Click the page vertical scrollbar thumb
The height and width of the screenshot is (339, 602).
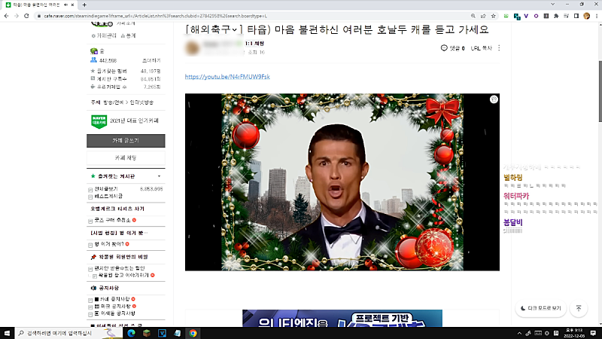click(x=600, y=91)
